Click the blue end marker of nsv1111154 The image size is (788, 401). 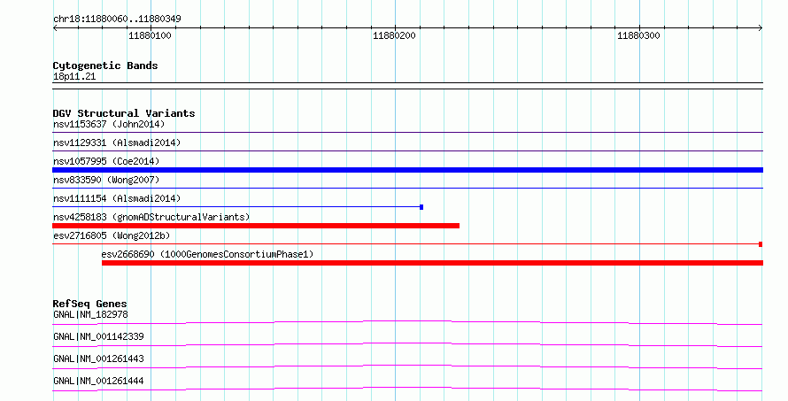tap(421, 207)
